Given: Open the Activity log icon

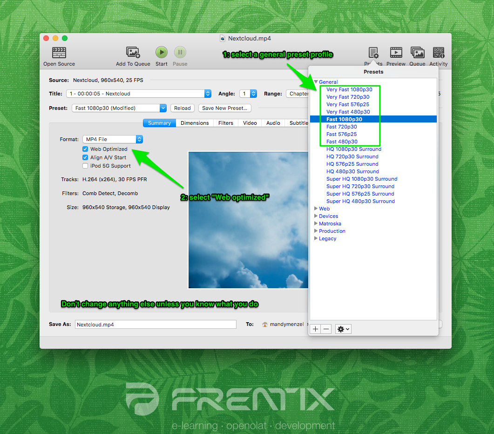Looking at the screenshot, I should [x=438, y=52].
